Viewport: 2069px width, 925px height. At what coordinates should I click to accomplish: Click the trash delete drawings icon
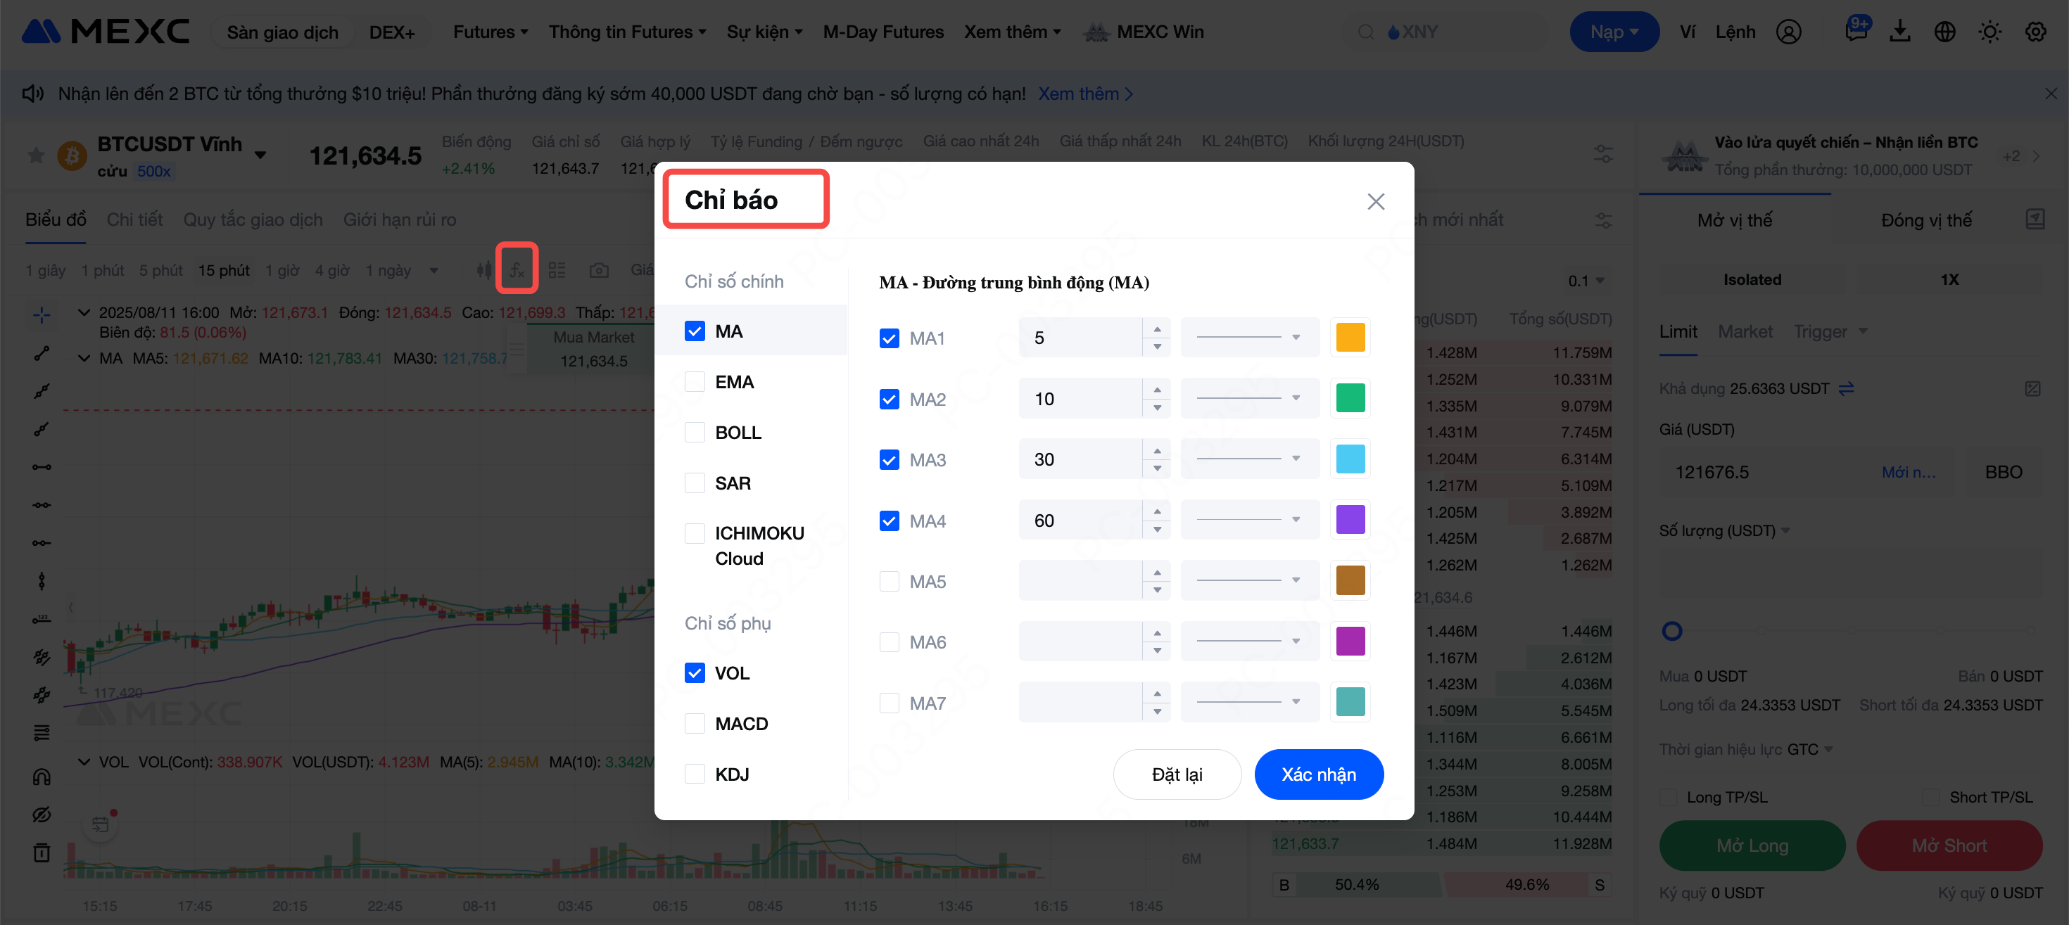(x=42, y=853)
